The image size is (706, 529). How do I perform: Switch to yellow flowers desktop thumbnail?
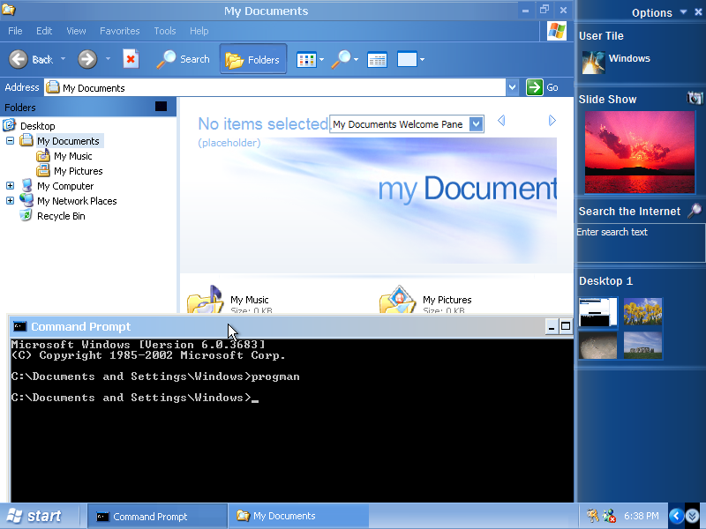pyautogui.click(x=643, y=311)
